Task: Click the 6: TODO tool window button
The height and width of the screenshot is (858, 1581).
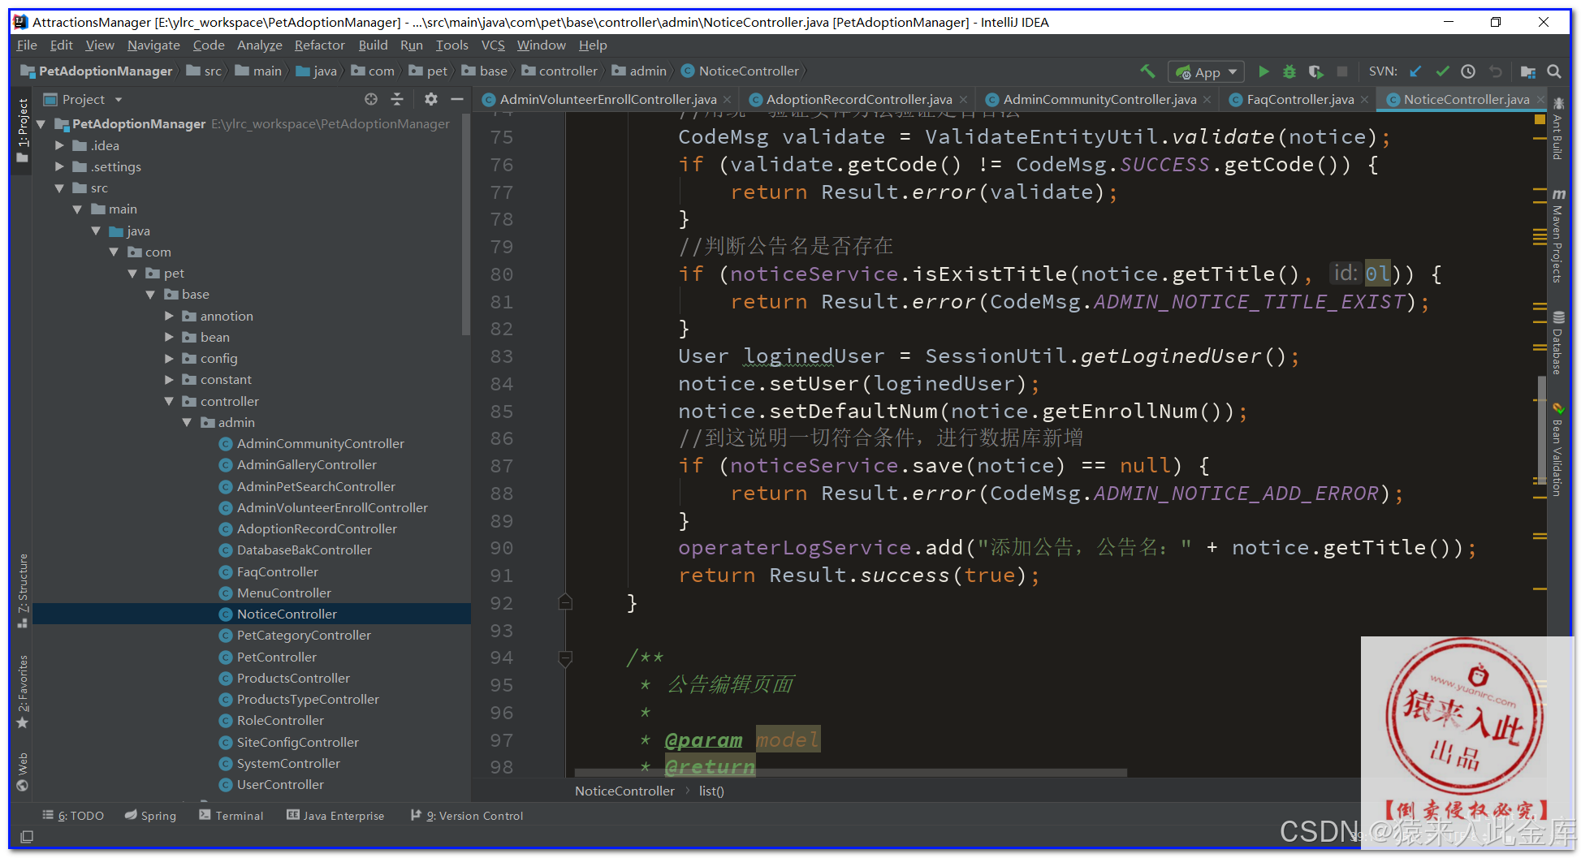Action: [x=73, y=816]
